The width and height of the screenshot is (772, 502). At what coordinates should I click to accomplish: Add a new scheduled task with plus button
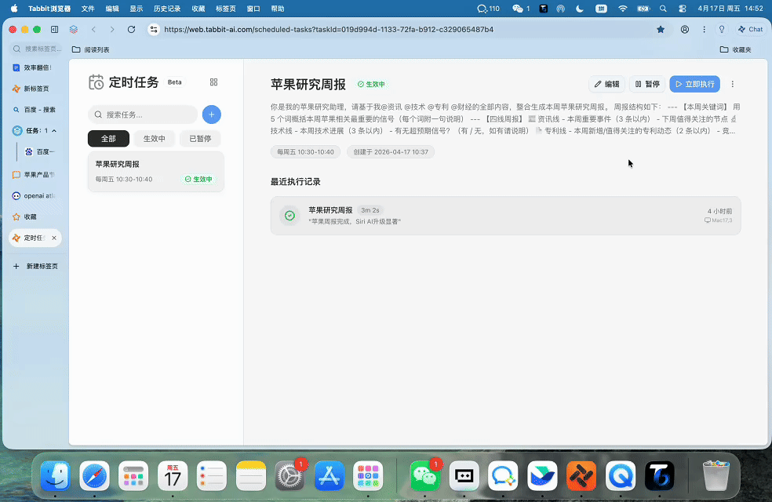(x=212, y=115)
